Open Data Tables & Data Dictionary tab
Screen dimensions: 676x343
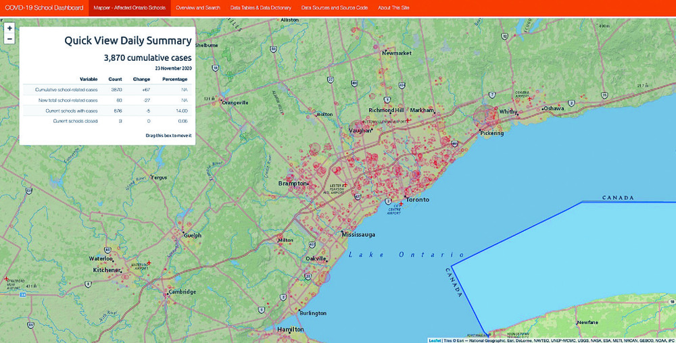click(260, 7)
